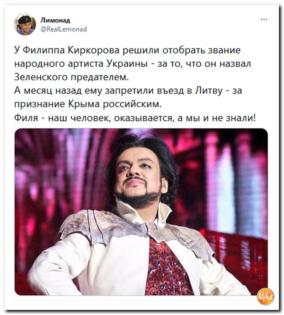Click the line beginning "народного артиста"

[x=133, y=64]
